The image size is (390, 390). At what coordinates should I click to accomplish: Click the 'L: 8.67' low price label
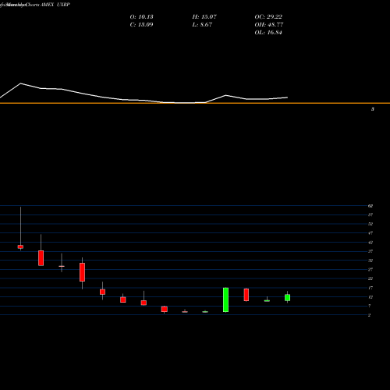click(202, 25)
